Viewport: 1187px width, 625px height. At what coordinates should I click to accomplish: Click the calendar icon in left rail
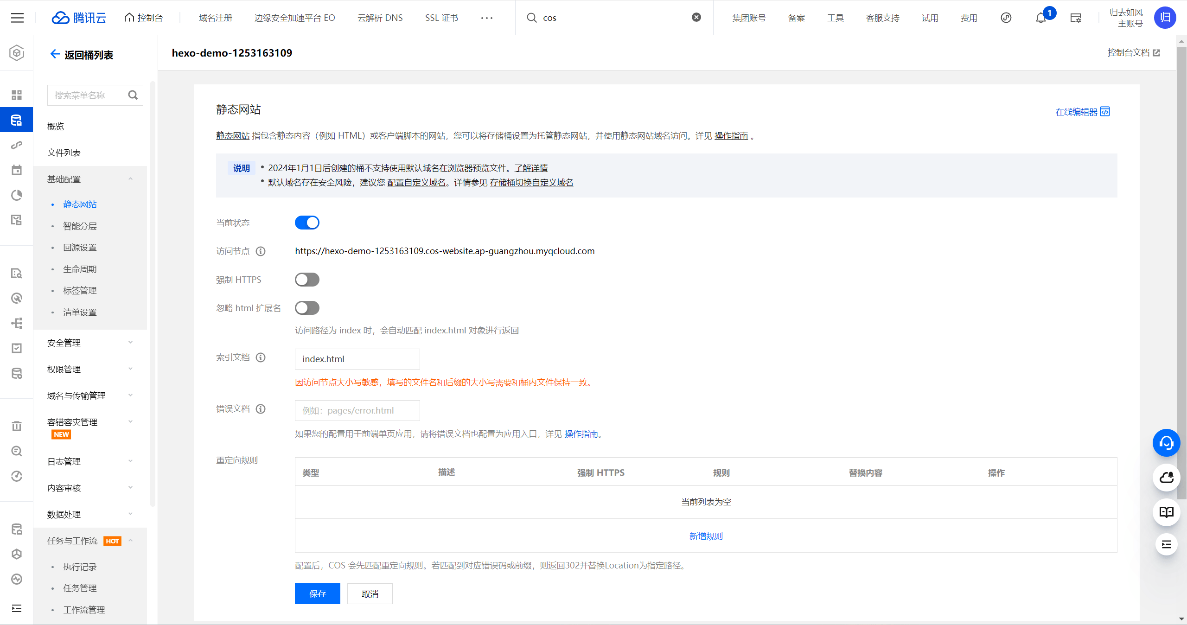pyautogui.click(x=17, y=170)
